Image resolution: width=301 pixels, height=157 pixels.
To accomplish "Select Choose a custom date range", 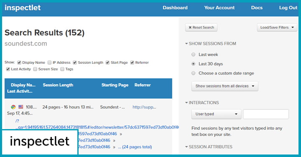I will coord(193,73).
